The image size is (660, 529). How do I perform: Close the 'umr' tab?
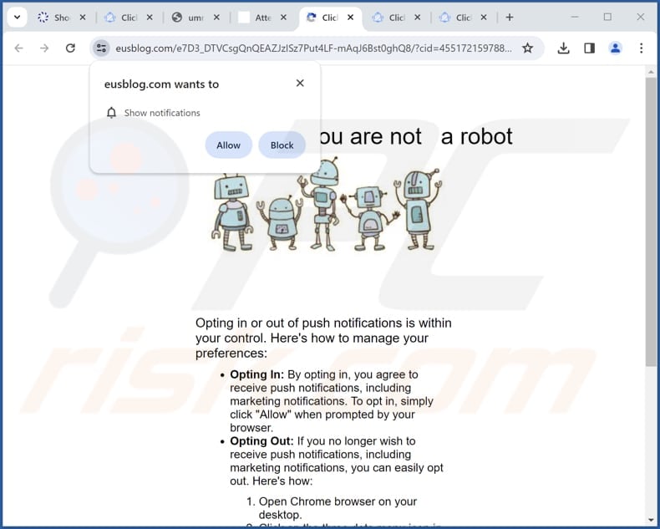coord(216,18)
